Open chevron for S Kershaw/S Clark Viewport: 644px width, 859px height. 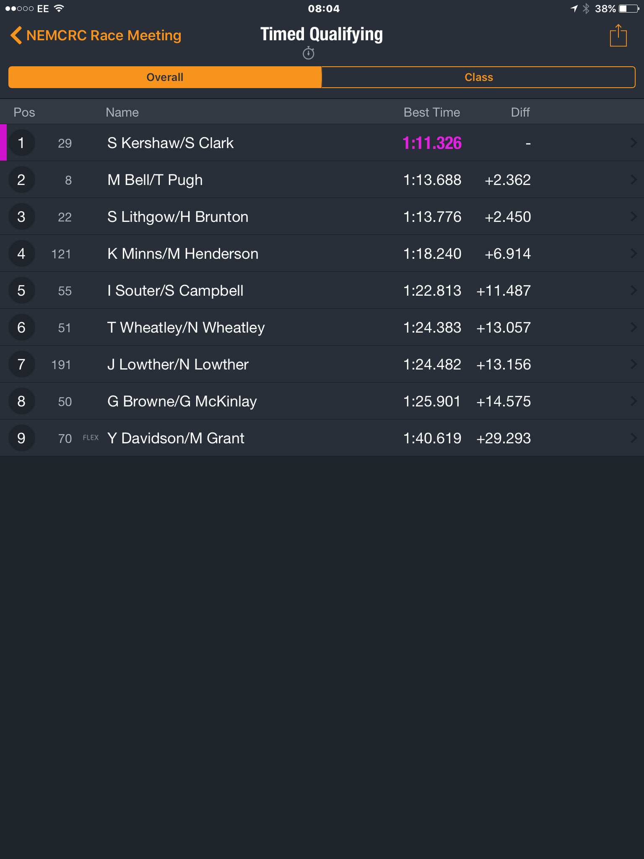point(634,143)
